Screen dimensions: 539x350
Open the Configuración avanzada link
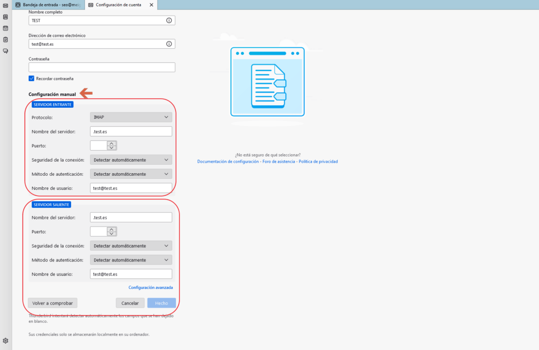pyautogui.click(x=151, y=287)
